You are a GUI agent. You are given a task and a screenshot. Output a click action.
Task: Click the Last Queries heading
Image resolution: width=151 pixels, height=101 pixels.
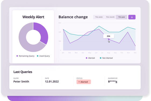[x=23, y=72]
